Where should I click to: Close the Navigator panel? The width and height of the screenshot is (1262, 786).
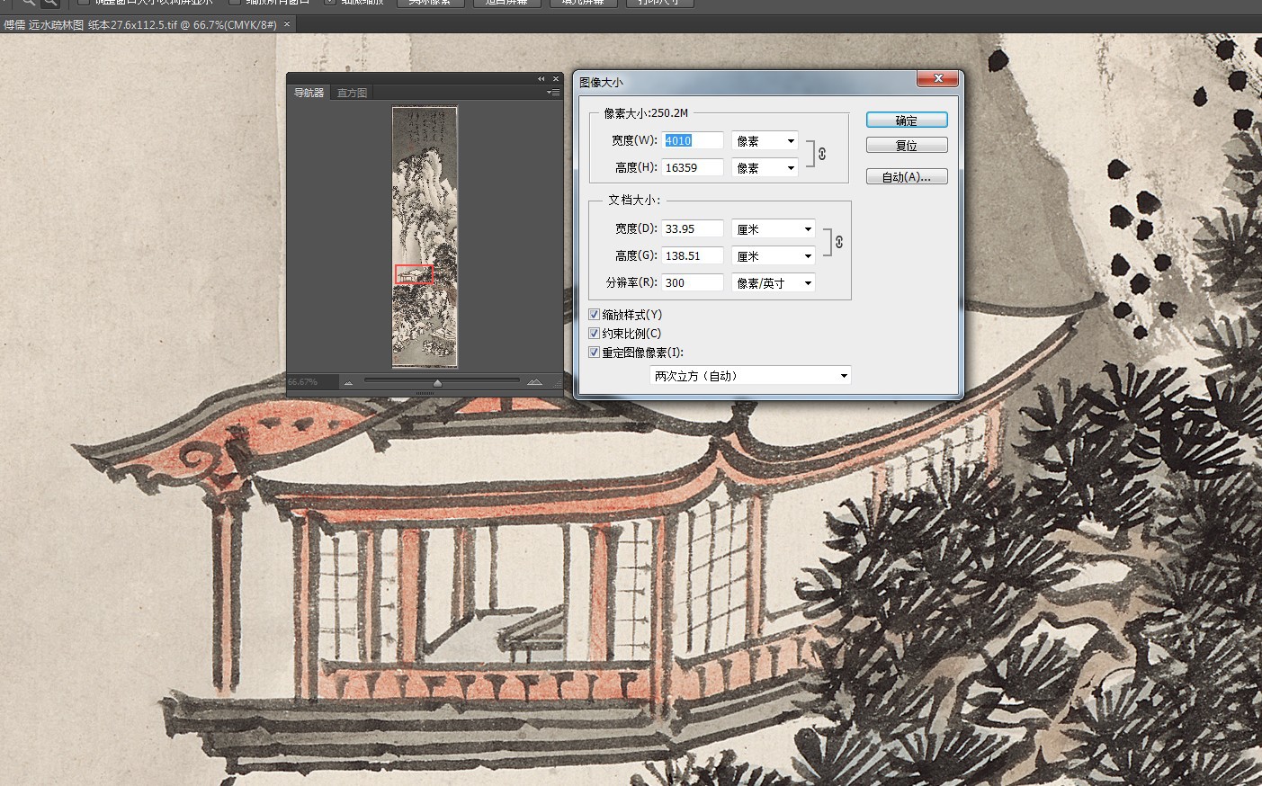click(555, 79)
